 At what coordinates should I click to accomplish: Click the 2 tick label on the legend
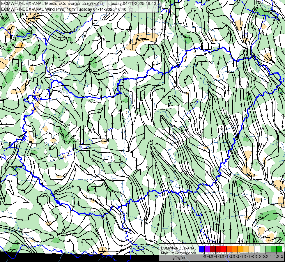coord(282,256)
